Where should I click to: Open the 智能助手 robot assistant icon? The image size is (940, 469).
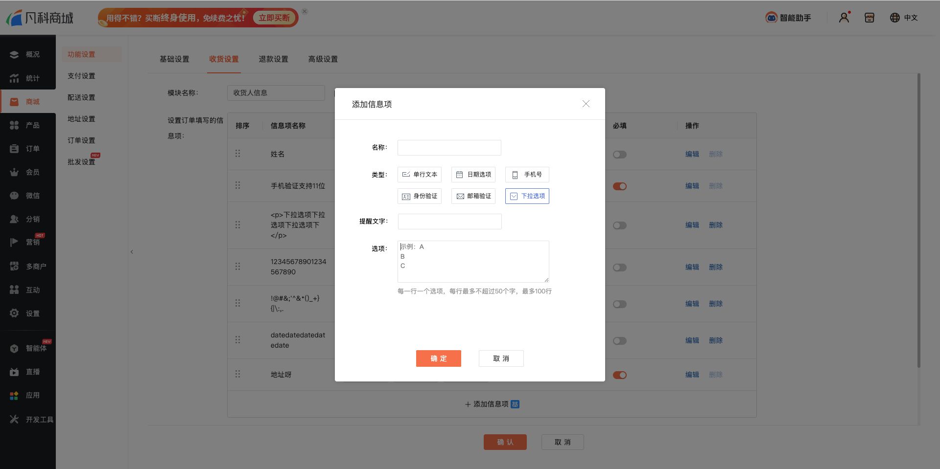(771, 18)
